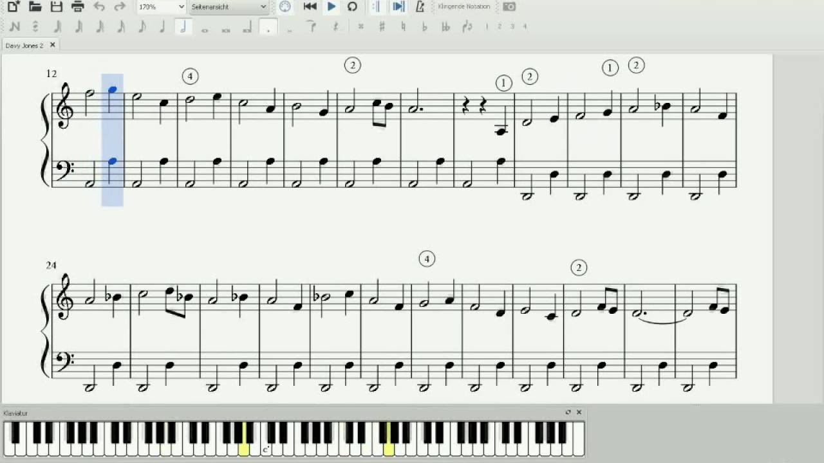Click the rest icon in the note toolbar

(x=335, y=26)
